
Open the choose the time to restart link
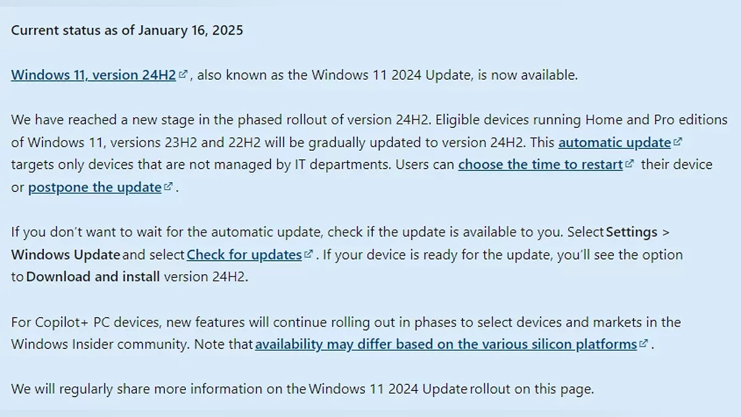pos(540,165)
